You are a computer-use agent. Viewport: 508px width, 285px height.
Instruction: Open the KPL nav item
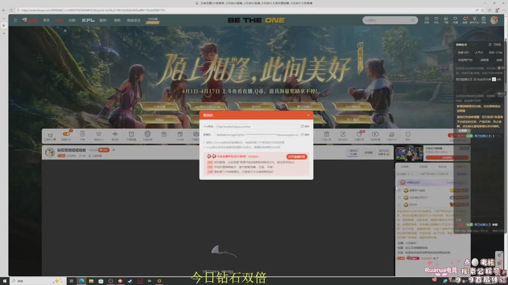pos(88,20)
